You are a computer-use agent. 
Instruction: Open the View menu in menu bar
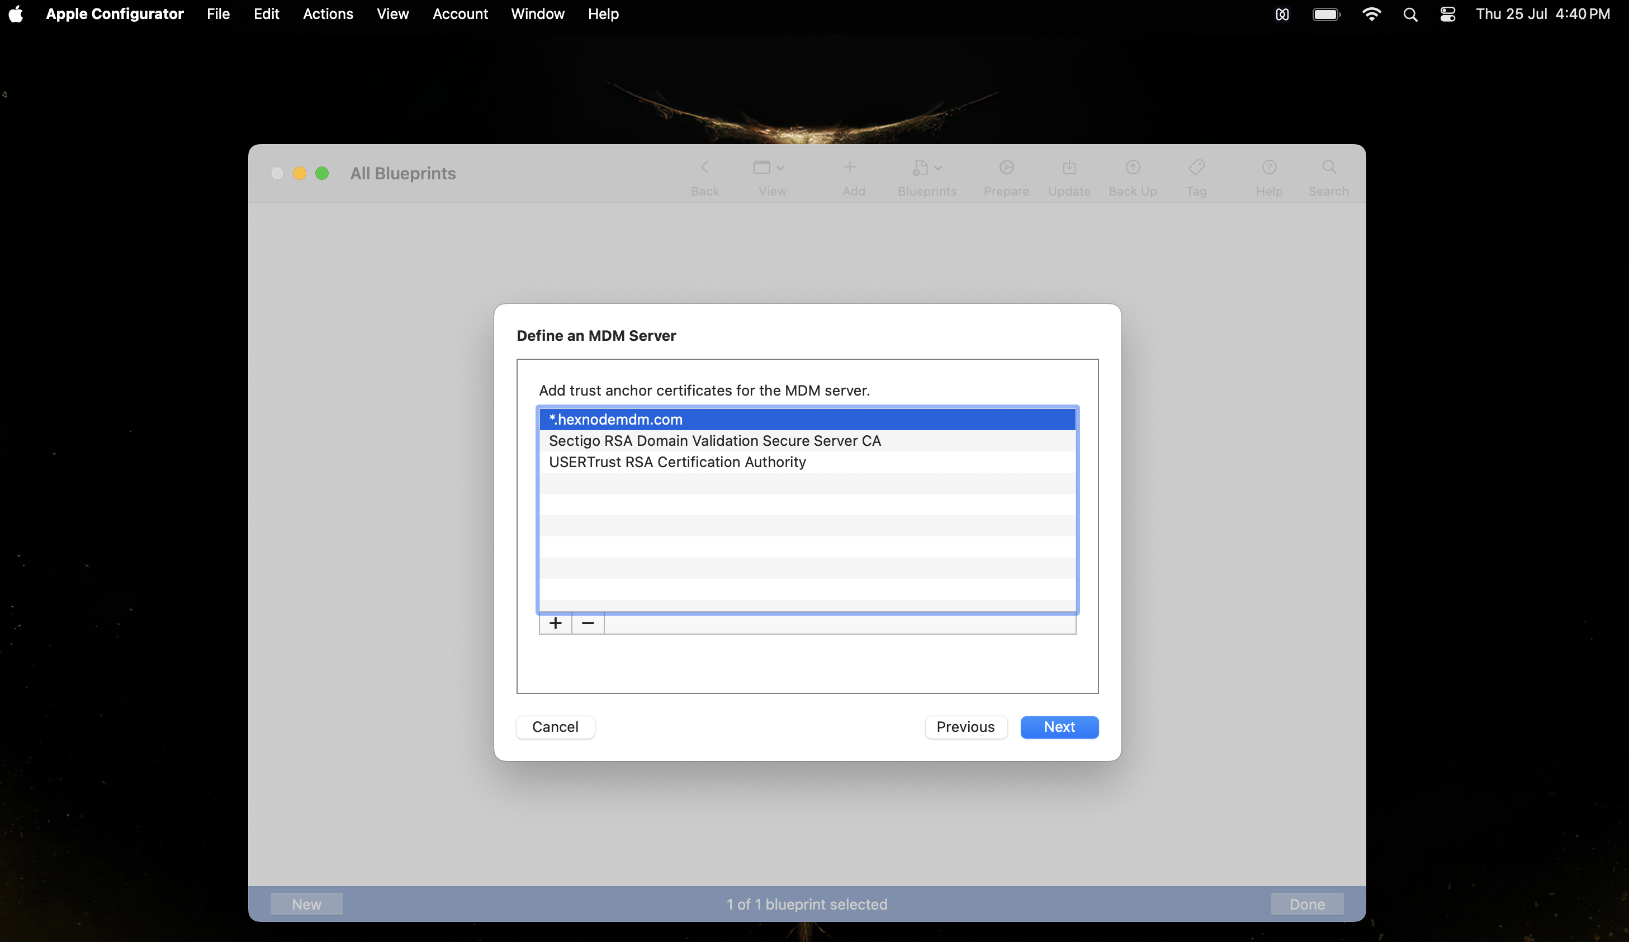pos(392,13)
